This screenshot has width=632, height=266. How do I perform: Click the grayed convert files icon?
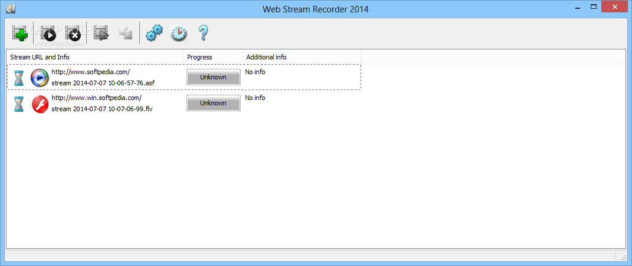[126, 33]
